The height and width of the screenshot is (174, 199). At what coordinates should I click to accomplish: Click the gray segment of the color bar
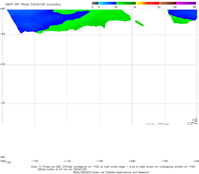95,3
